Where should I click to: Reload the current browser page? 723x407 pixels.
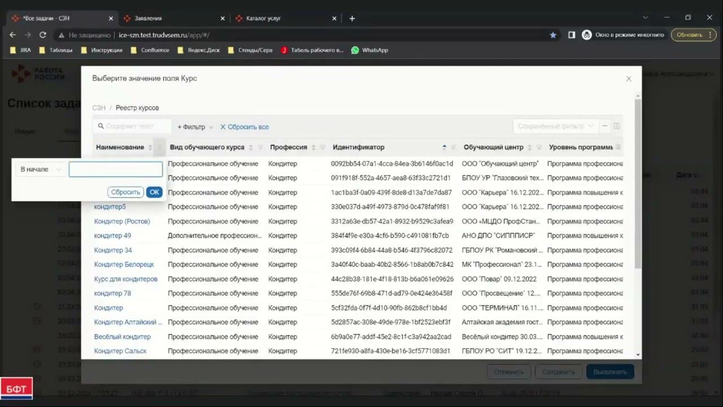tap(42, 34)
